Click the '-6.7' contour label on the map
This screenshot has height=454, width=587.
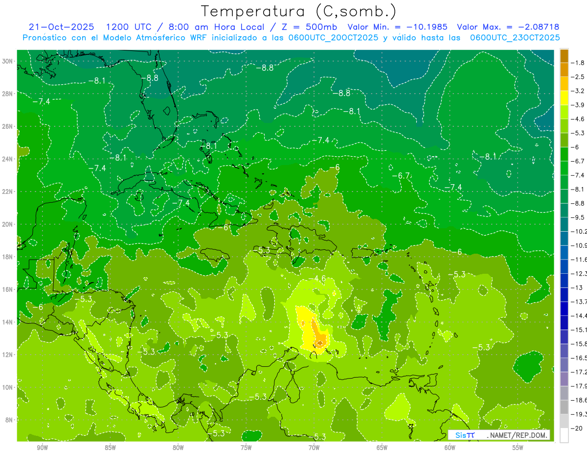pos(402,175)
